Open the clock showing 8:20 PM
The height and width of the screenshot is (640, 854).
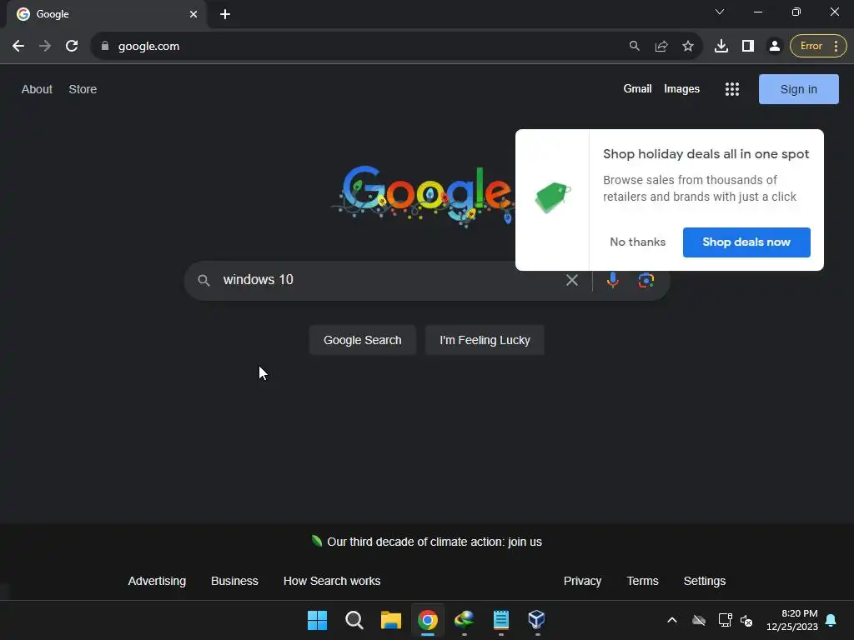tap(792, 620)
